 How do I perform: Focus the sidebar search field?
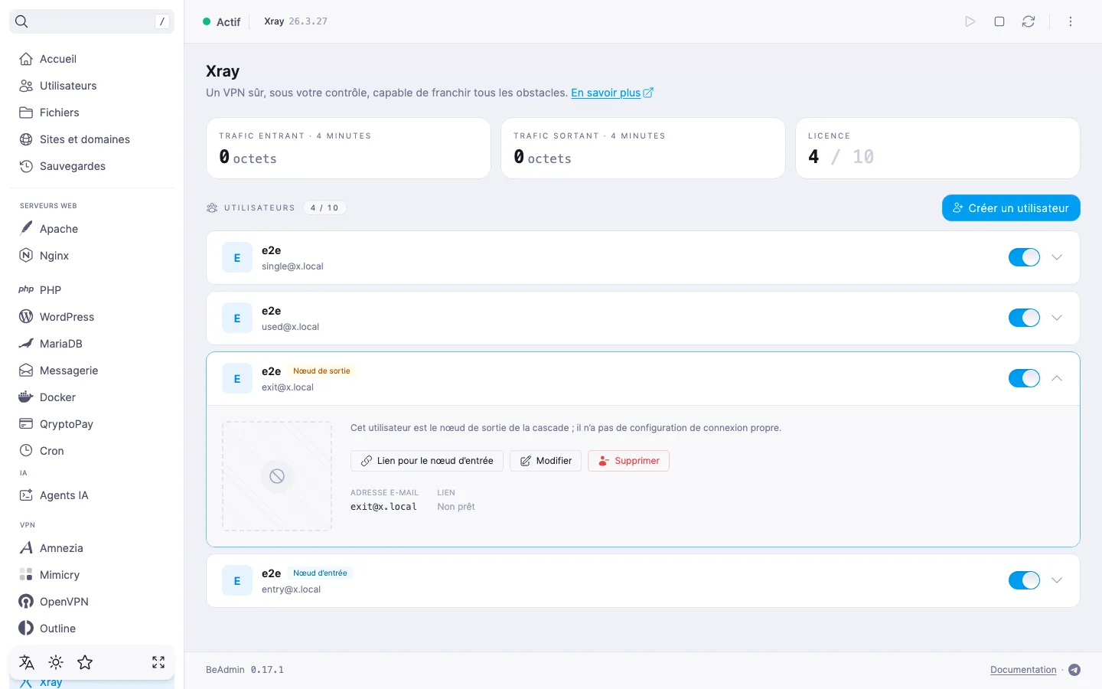pyautogui.click(x=92, y=21)
